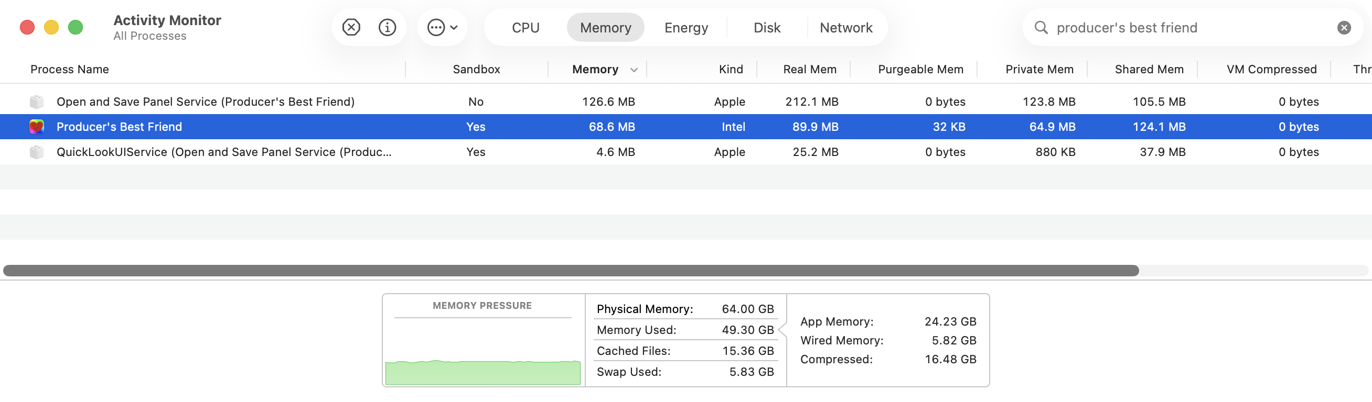Screen dimensions: 1372x402
Task: Switch to the CPU tab
Action: point(525,28)
